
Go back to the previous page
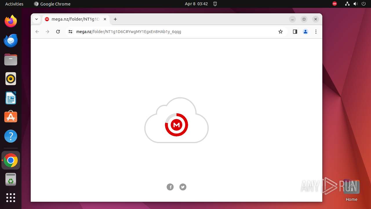[37, 32]
